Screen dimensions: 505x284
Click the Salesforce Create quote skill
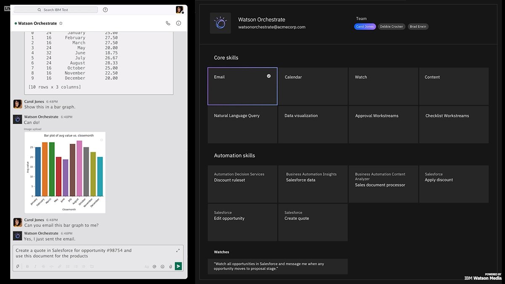point(313,222)
